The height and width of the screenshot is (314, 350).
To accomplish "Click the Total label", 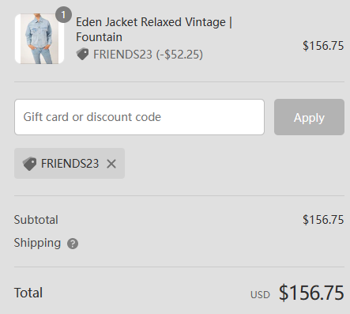I will click(x=28, y=293).
